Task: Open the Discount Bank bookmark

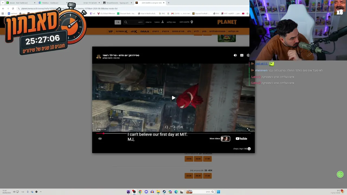Action: [126, 14]
